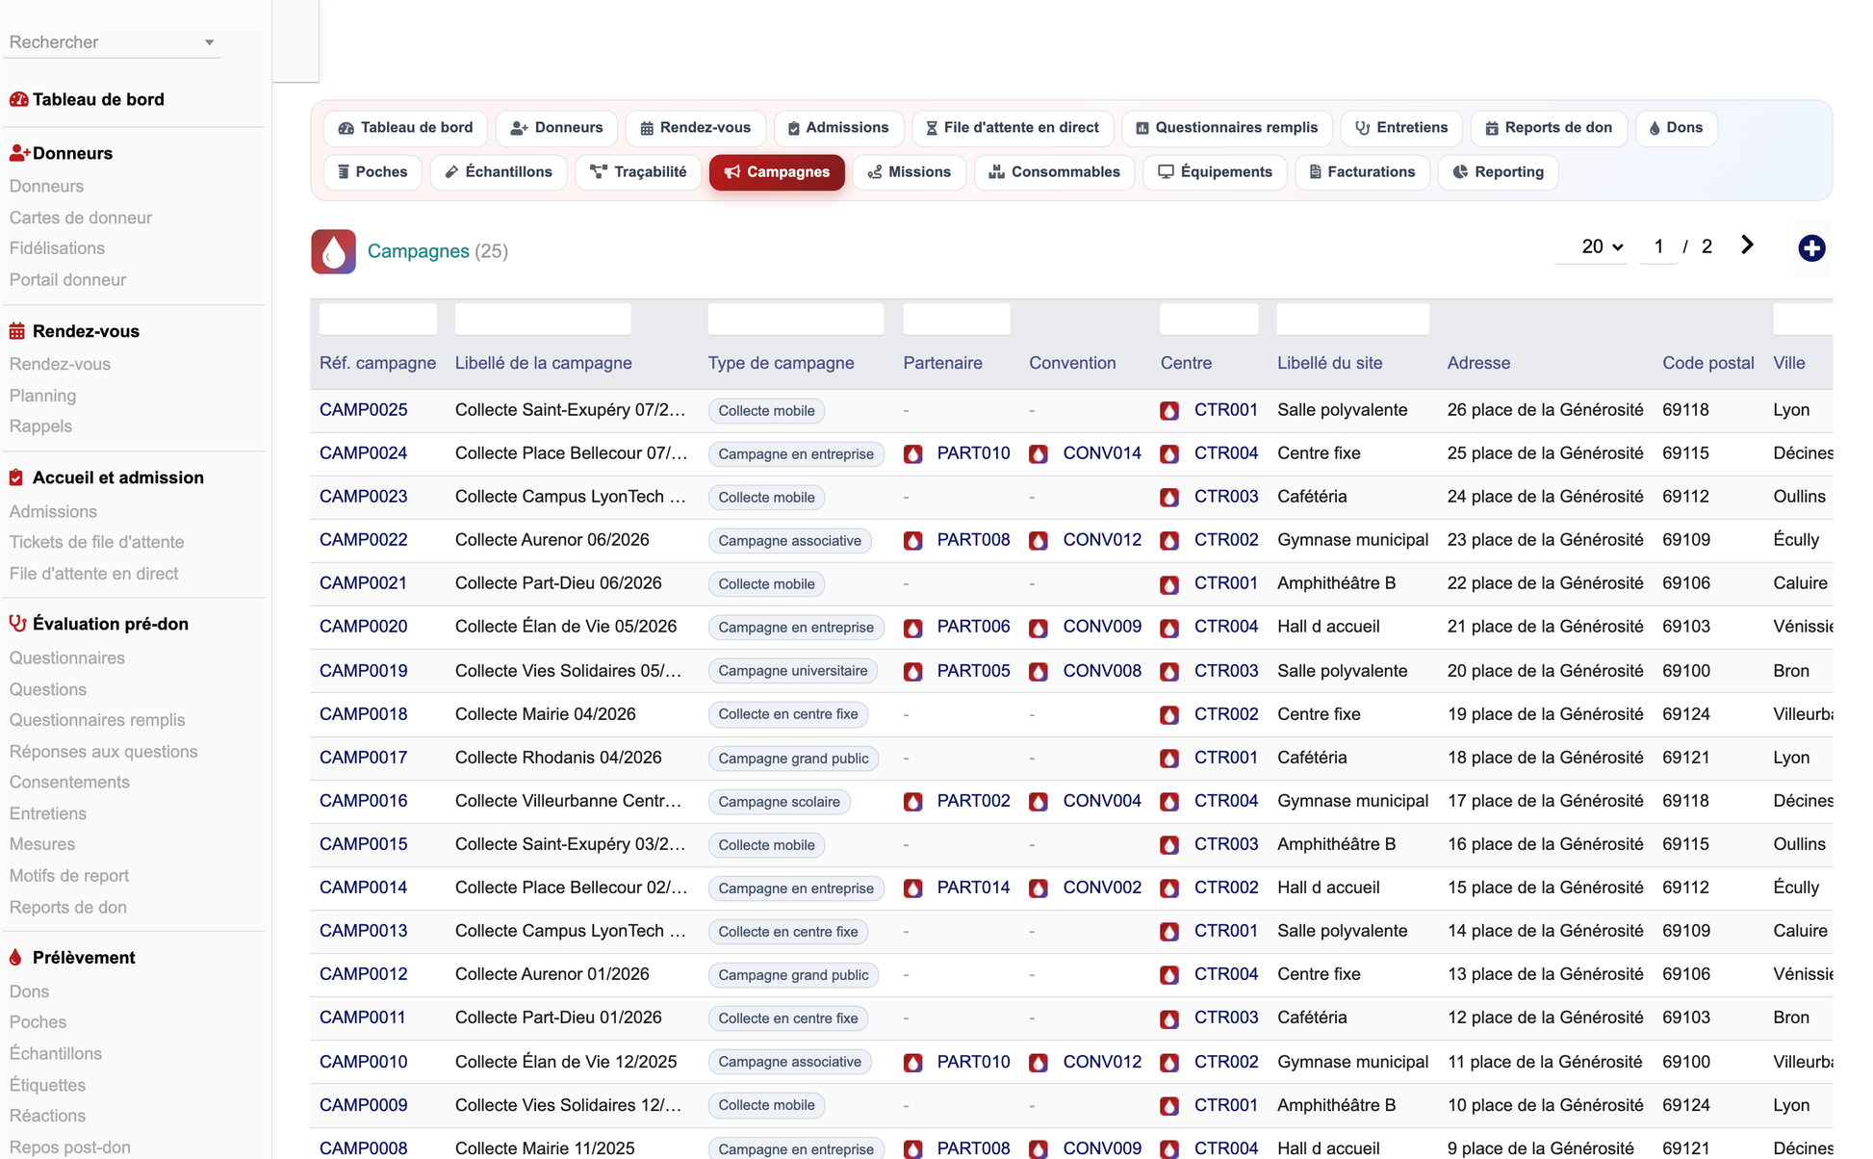Screen dimensions: 1873x1159
Task: Click the Réf. campagne filter field
Action: (x=377, y=319)
